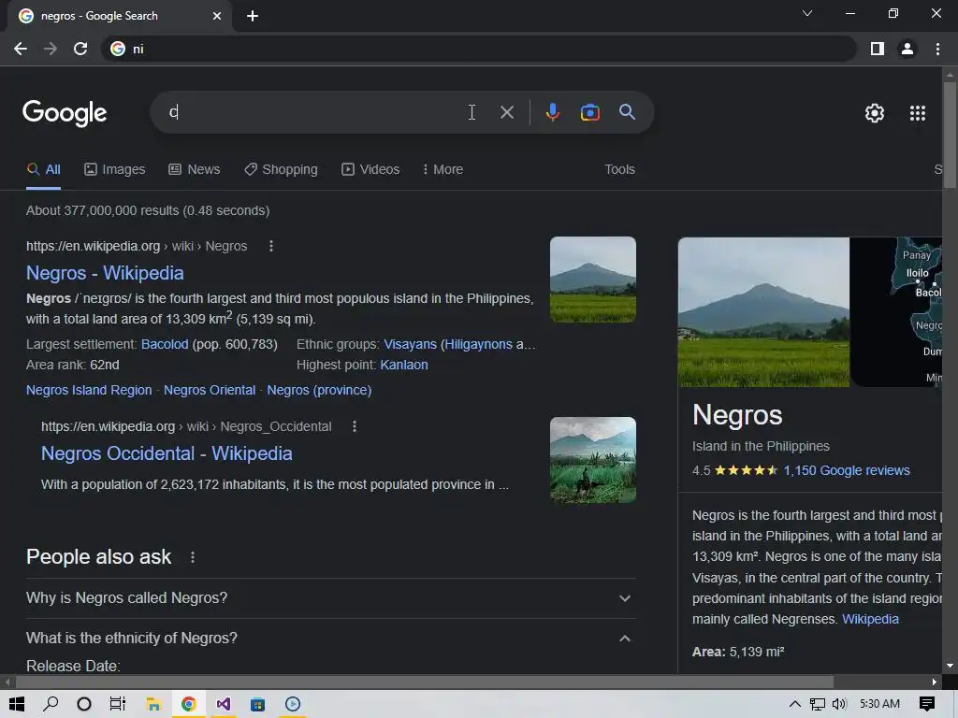The image size is (958, 718).
Task: Open Visual Studio from the taskbar
Action: (223, 704)
